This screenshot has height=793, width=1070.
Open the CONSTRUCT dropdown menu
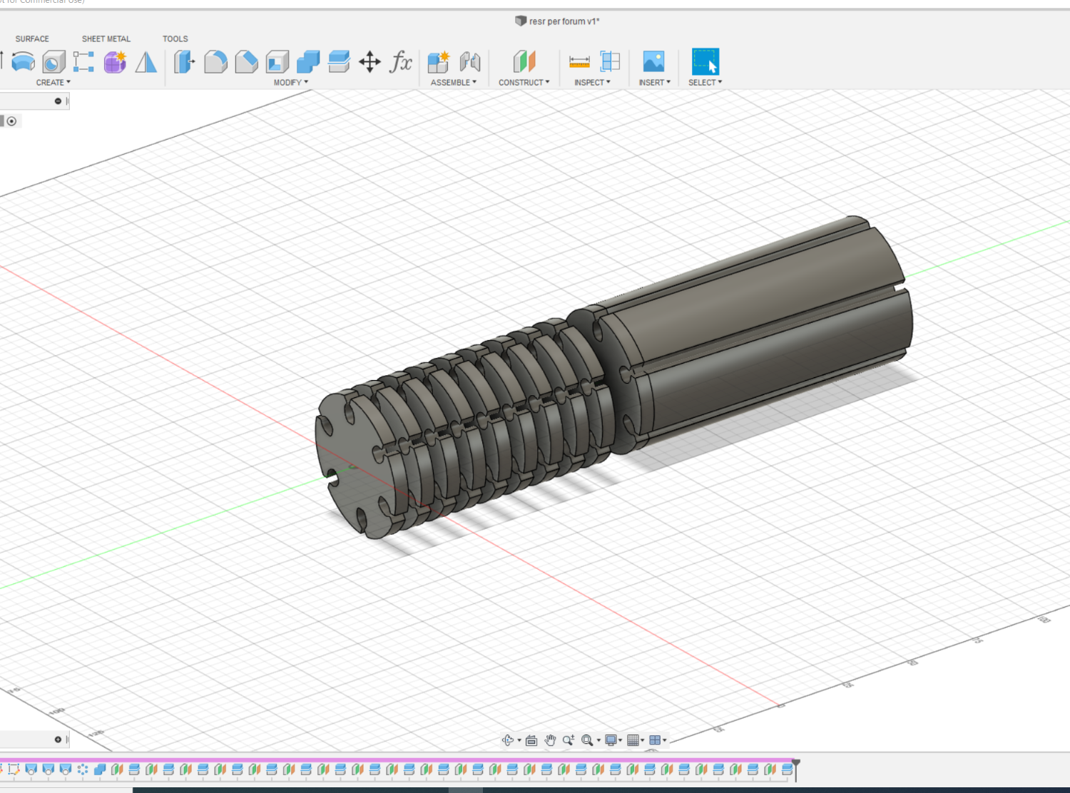click(x=524, y=83)
